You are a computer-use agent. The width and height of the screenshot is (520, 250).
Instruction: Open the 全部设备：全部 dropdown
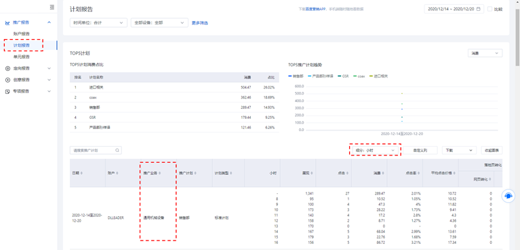point(159,23)
